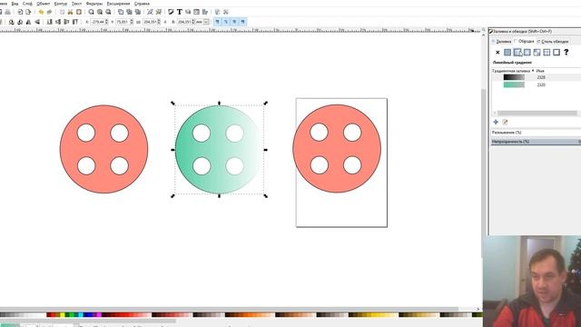
Task: Open the Фильтры menu
Action: click(94, 4)
